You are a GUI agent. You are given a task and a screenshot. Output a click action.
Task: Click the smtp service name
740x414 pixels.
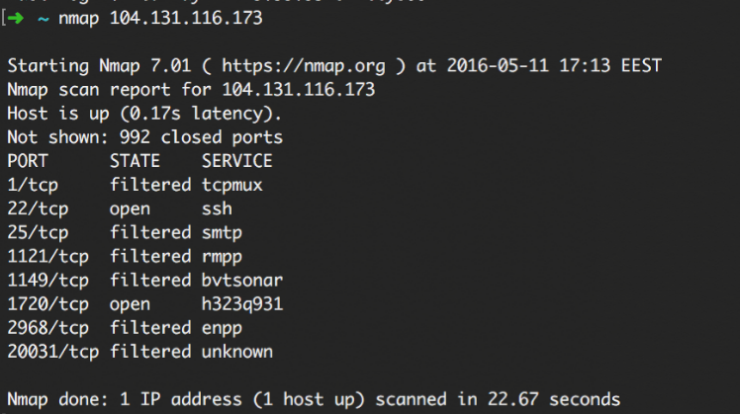tap(222, 232)
